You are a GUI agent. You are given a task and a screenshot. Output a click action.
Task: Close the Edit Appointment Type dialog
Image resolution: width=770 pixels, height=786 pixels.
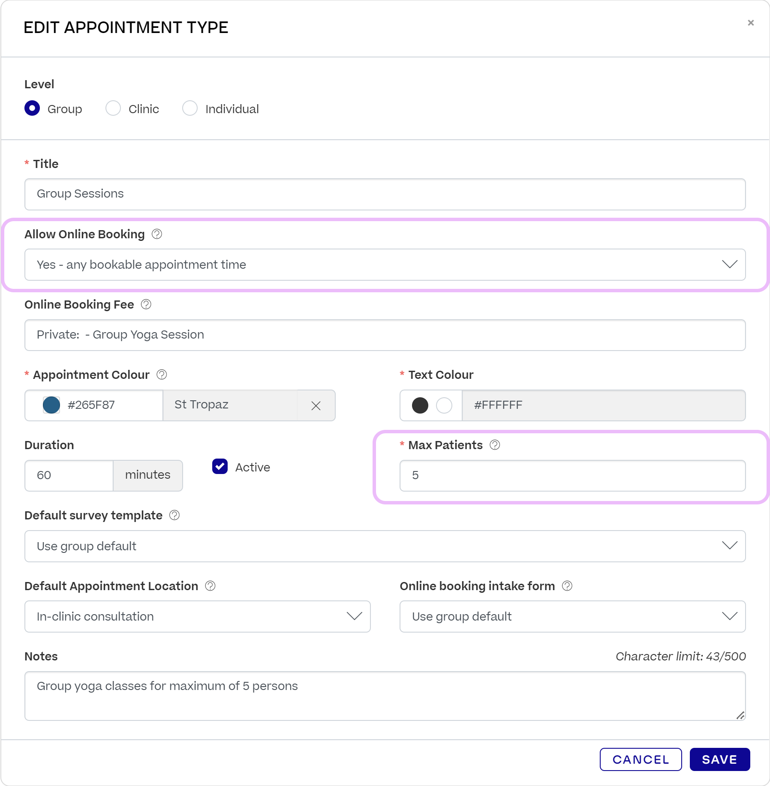(x=751, y=22)
